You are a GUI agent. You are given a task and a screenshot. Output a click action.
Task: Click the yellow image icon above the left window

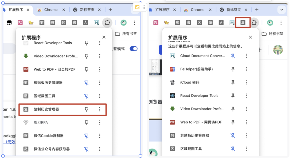click(137, 7)
